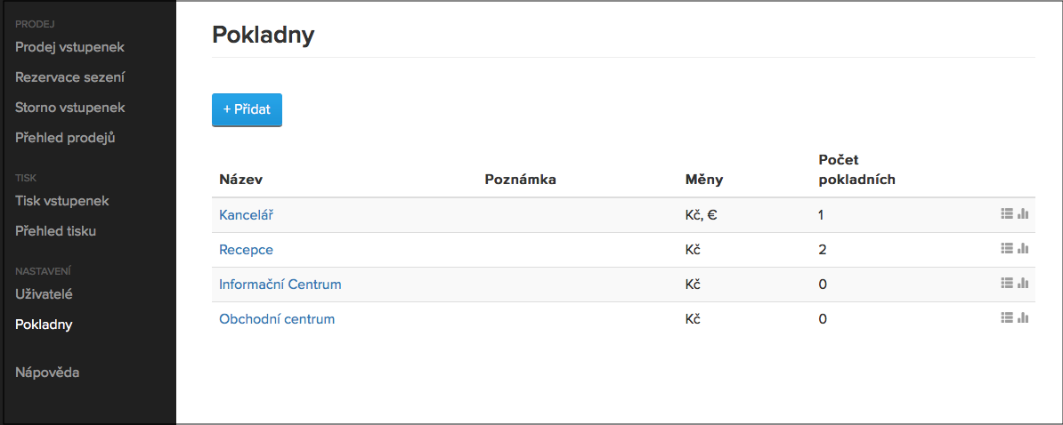View bar chart for Informační Centrum
1063x425 pixels.
tap(1023, 283)
